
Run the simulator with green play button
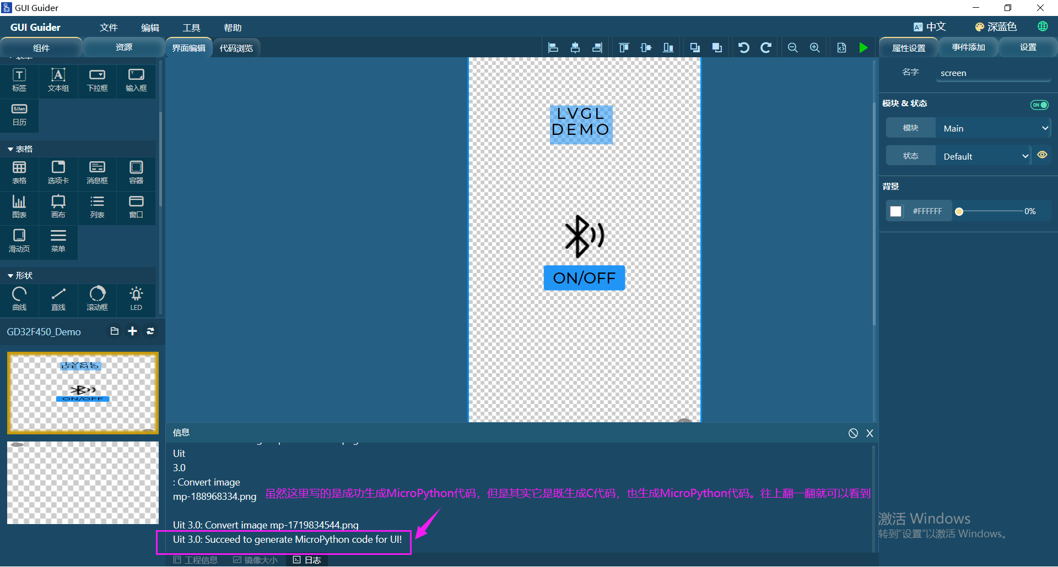pyautogui.click(x=863, y=48)
